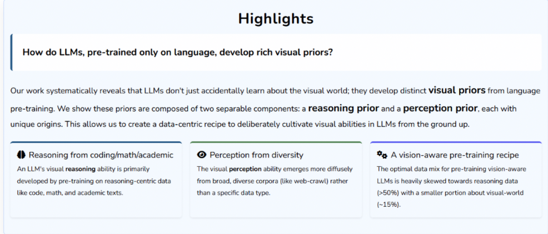Click the bold "reasoning prior" phrase

pyautogui.click(x=343, y=108)
